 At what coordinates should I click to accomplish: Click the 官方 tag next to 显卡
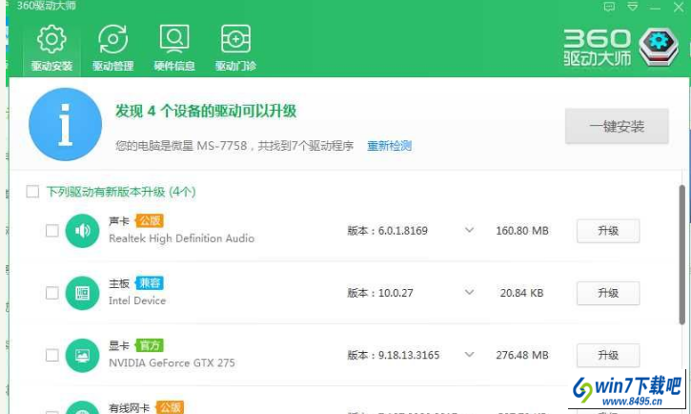click(x=150, y=345)
